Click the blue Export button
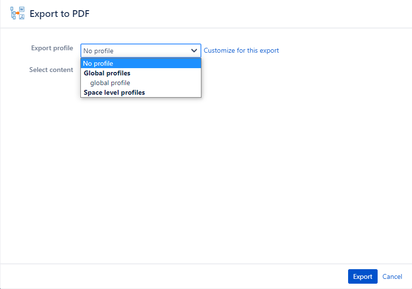Screen dimensions: 412x289 [x=363, y=276]
